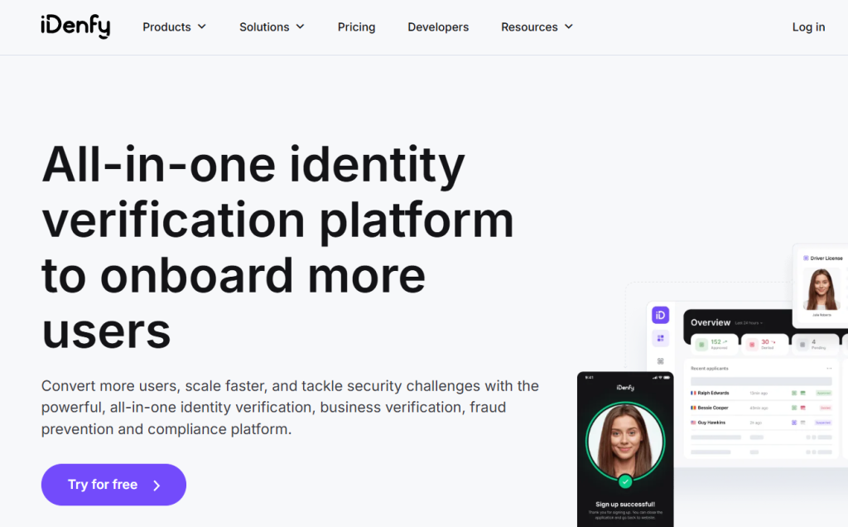
Task: Click the Driver License label icon
Action: coord(806,258)
